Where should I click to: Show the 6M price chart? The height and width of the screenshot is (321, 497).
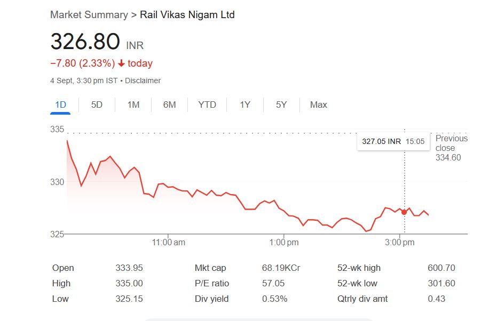(x=169, y=105)
